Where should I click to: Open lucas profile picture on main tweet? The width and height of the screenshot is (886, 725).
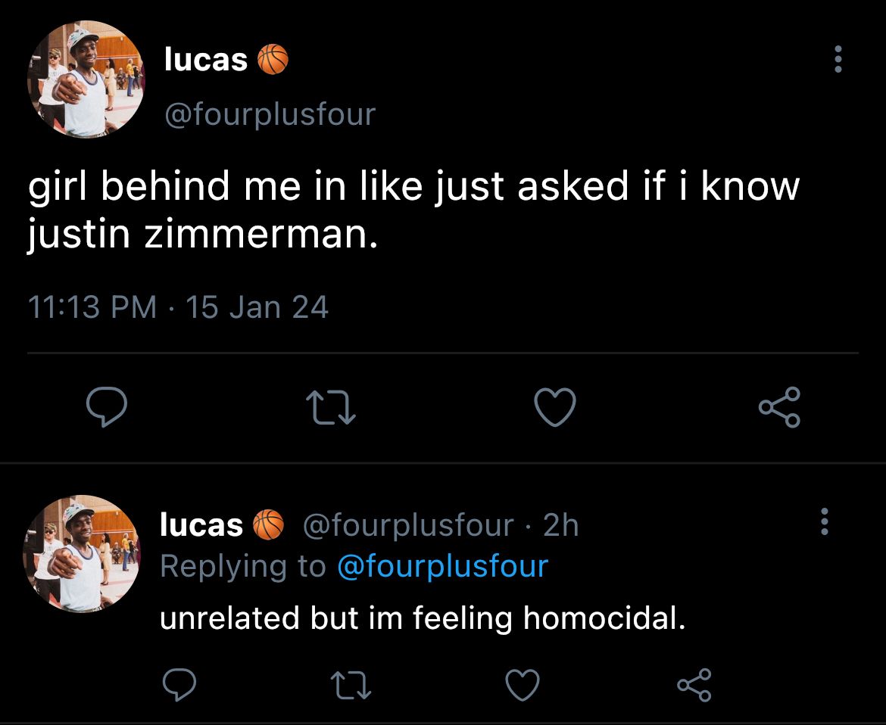click(x=86, y=79)
